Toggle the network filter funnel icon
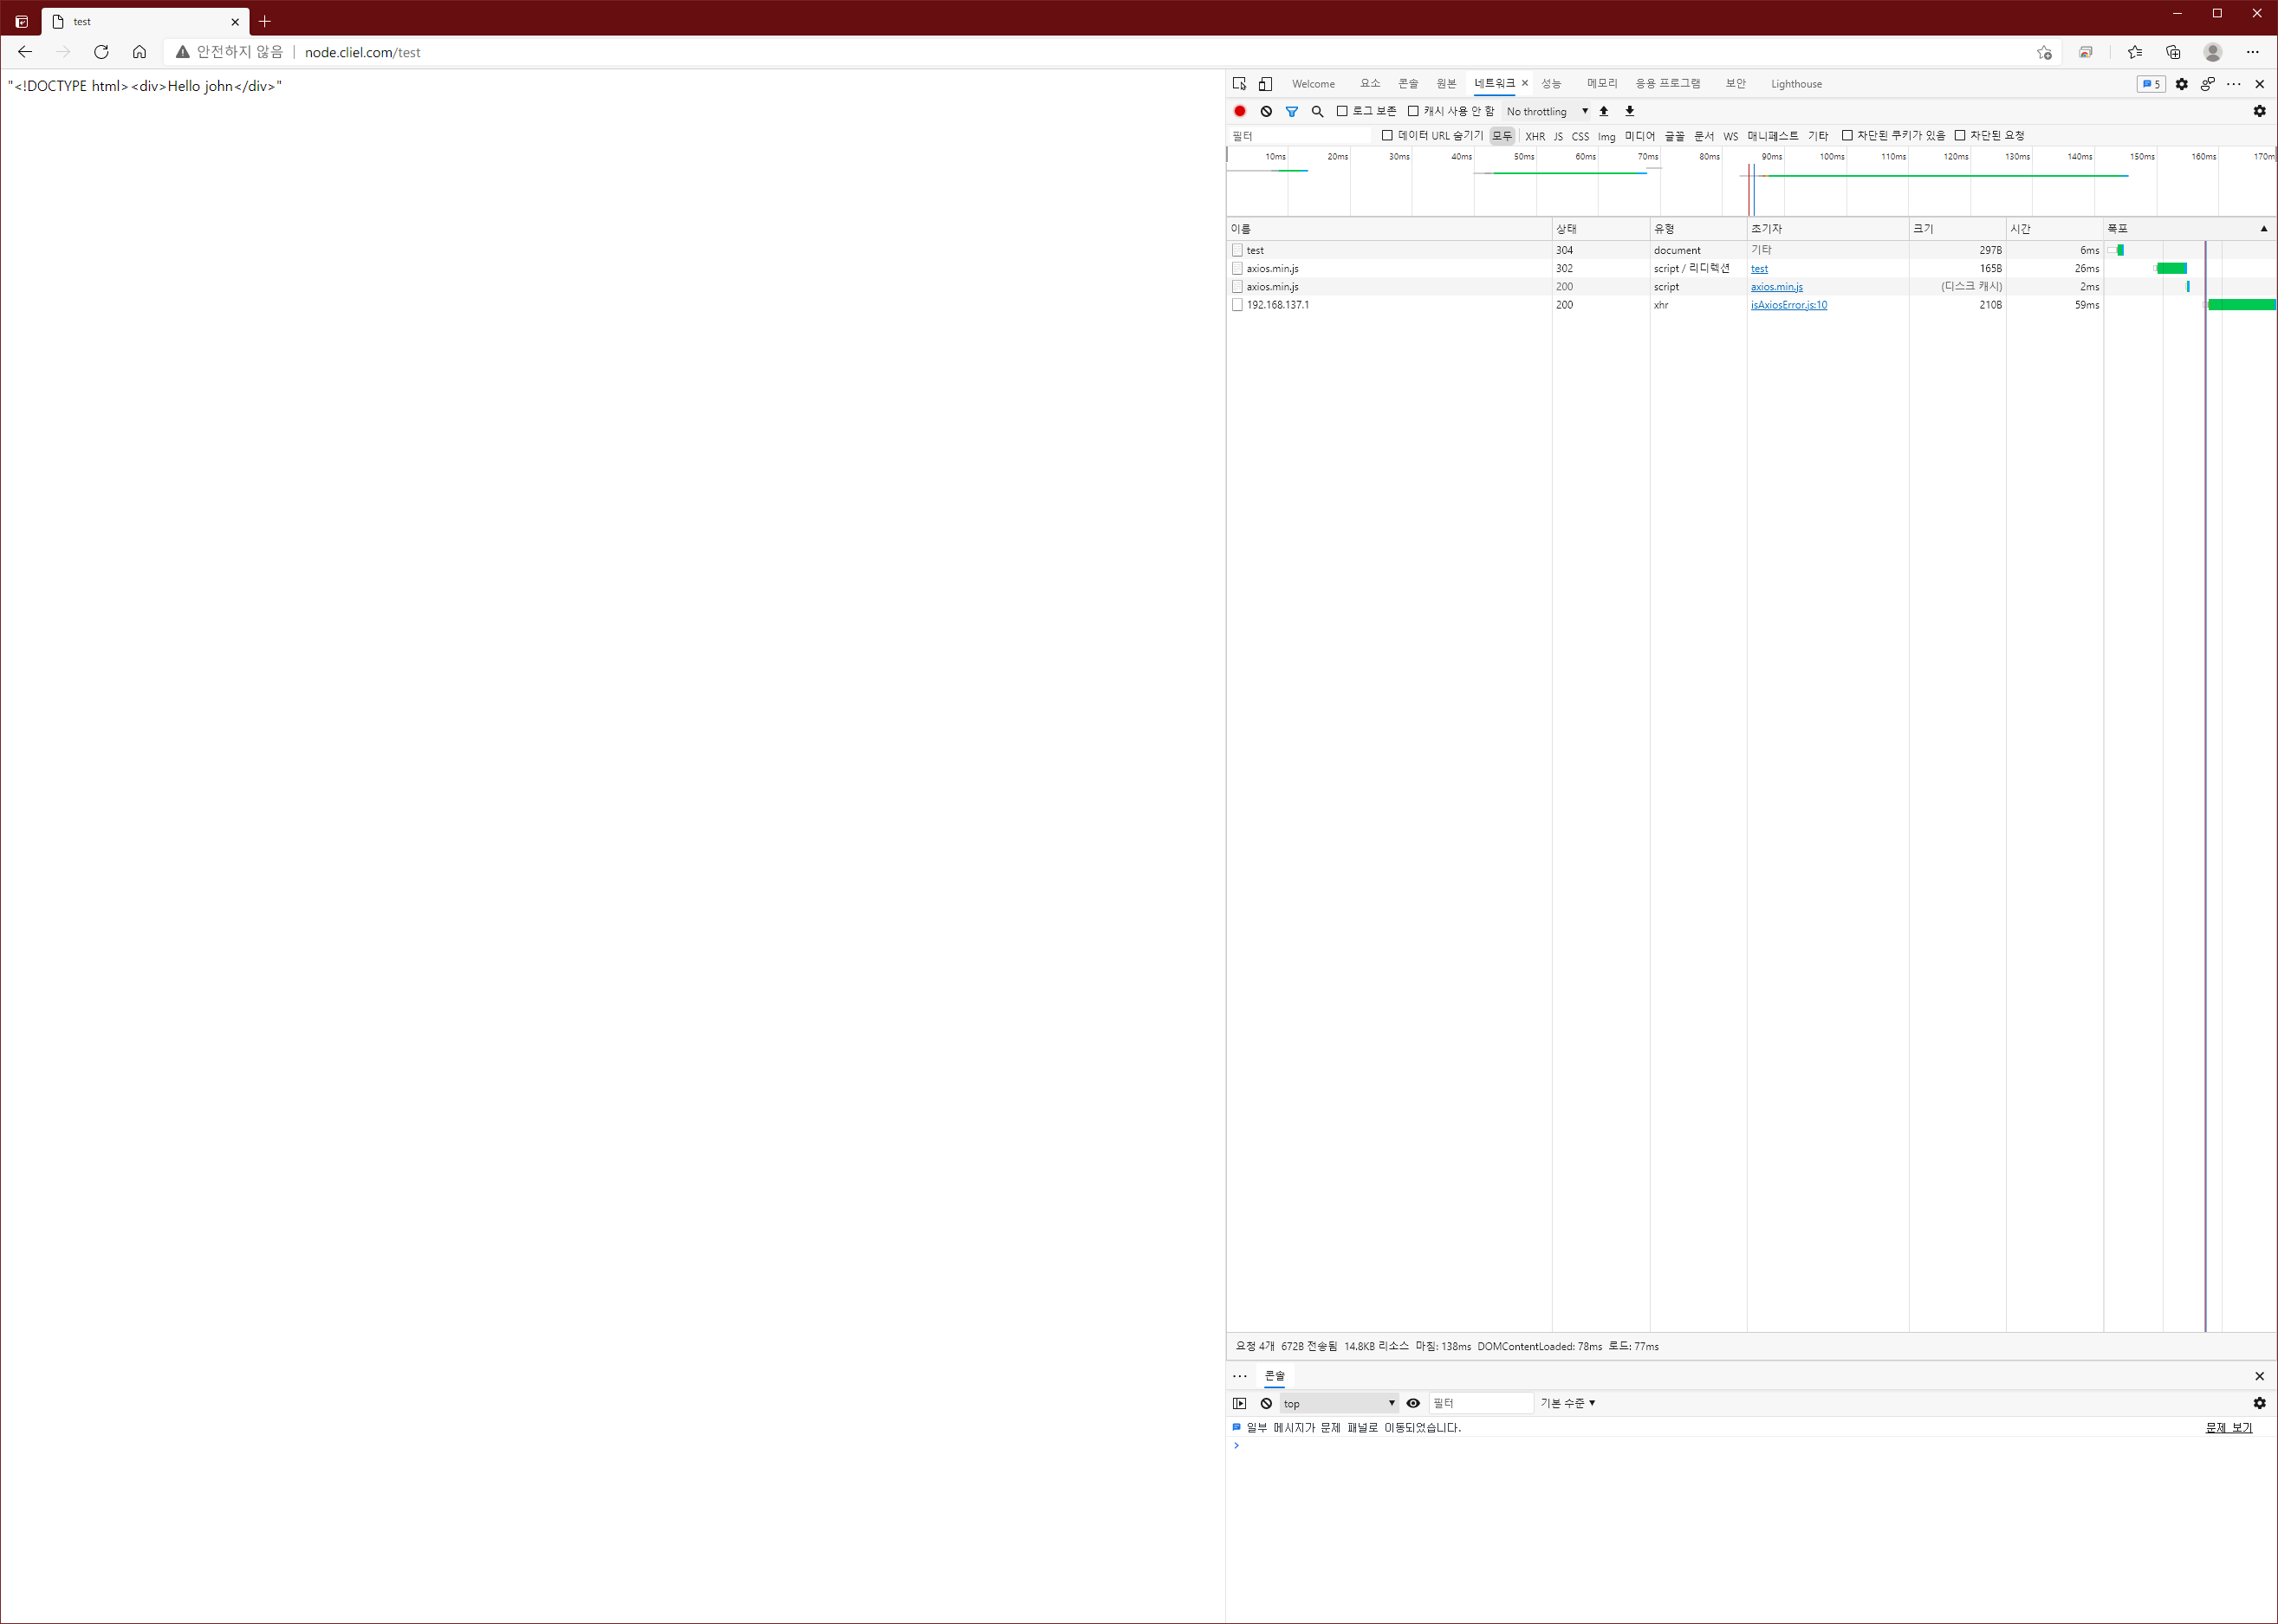 click(x=1292, y=111)
